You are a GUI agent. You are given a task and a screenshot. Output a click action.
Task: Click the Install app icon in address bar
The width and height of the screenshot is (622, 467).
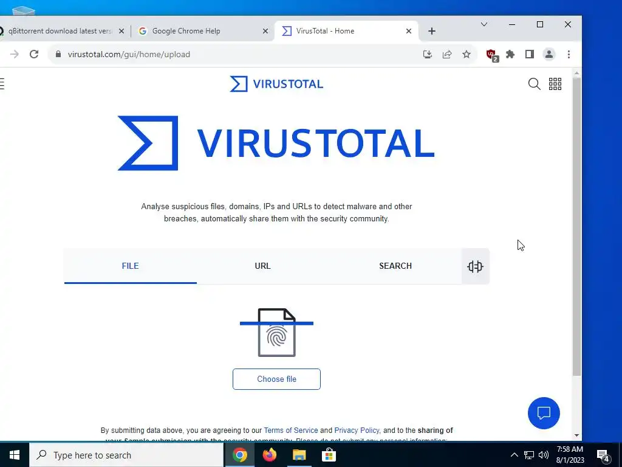(428, 54)
